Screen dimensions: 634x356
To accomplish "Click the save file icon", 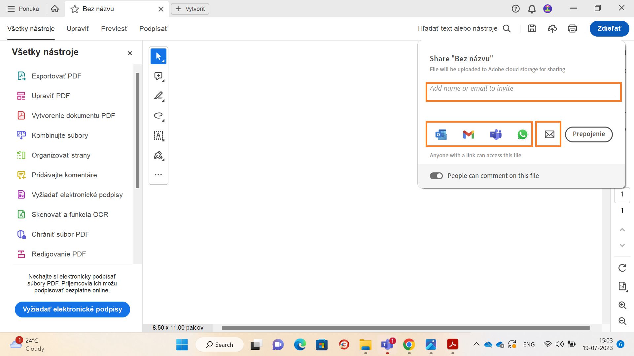I will [532, 29].
